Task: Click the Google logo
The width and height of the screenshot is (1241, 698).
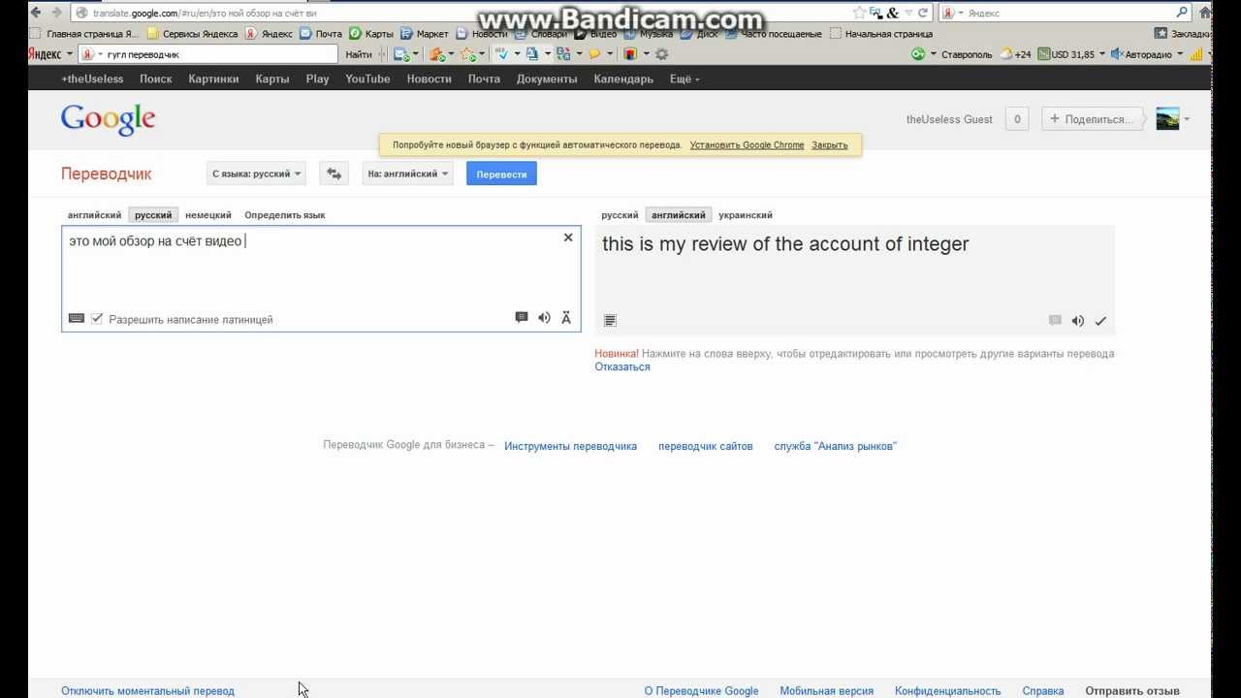Action: [x=108, y=118]
